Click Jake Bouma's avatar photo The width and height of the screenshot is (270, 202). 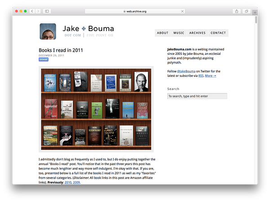click(x=48, y=31)
